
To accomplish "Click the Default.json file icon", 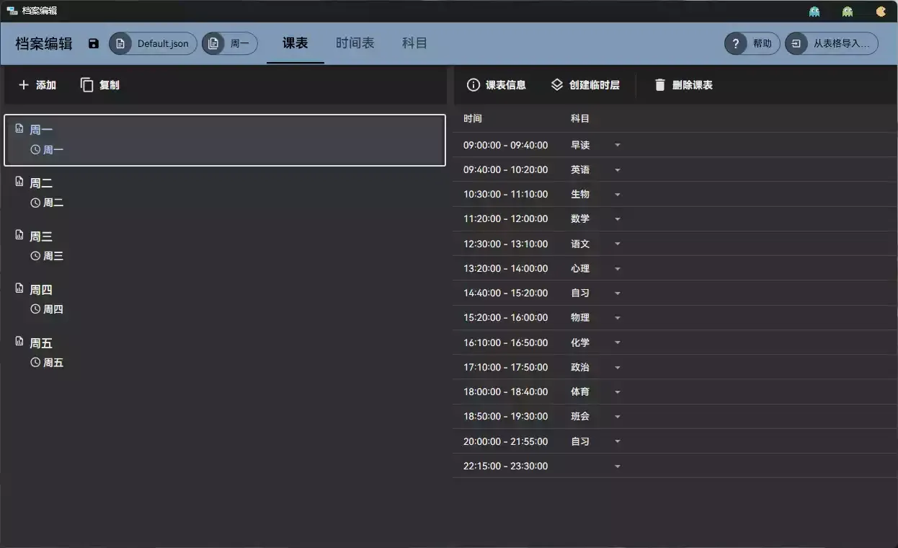I will tap(120, 43).
